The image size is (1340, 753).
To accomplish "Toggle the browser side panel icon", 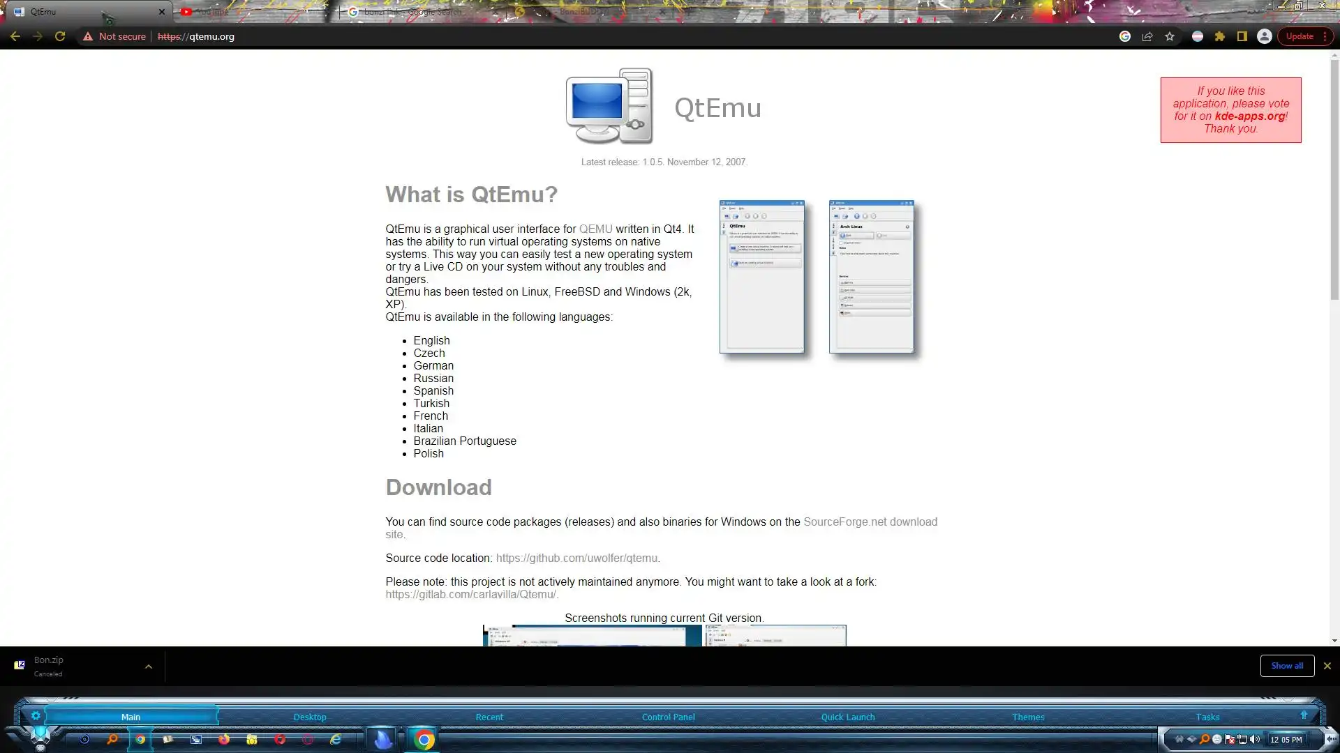I will 1242,36.
